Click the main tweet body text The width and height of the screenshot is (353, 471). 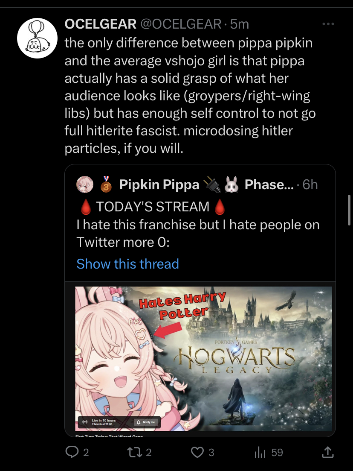pyautogui.click(x=190, y=96)
